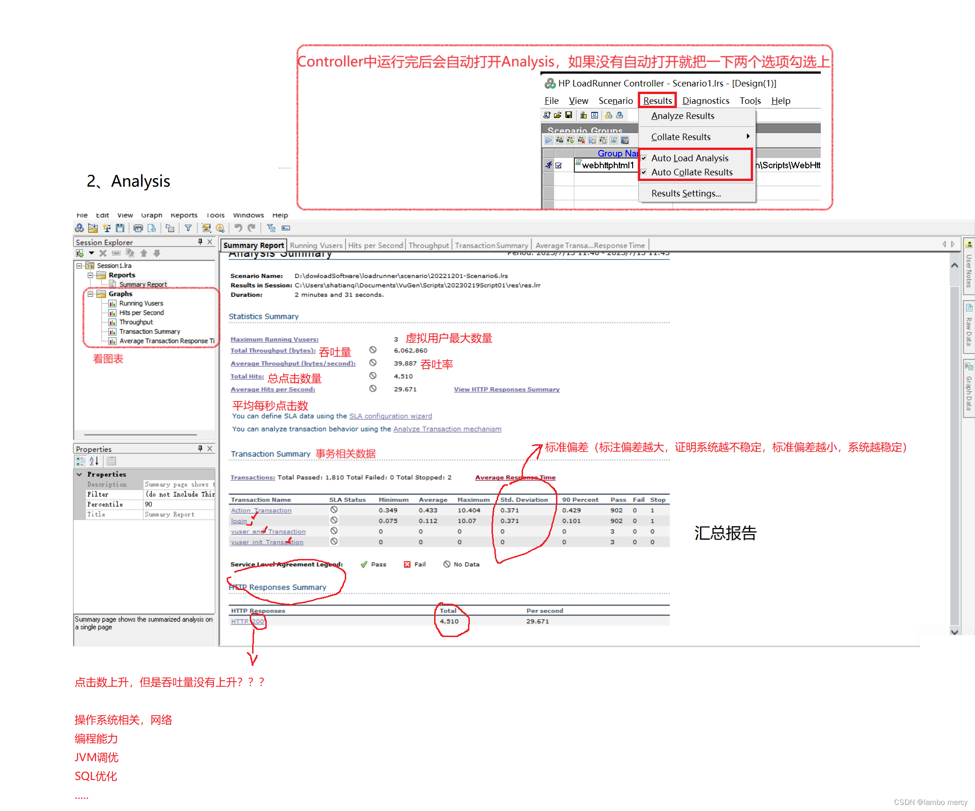
Task: Open the Analyze Transaction mechanism link
Action: click(447, 429)
